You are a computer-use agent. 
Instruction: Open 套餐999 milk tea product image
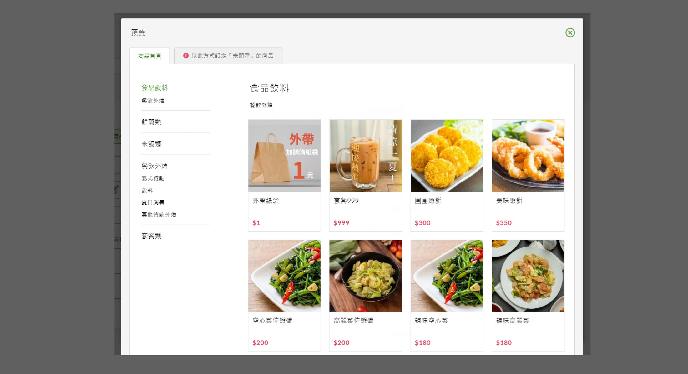[366, 156]
